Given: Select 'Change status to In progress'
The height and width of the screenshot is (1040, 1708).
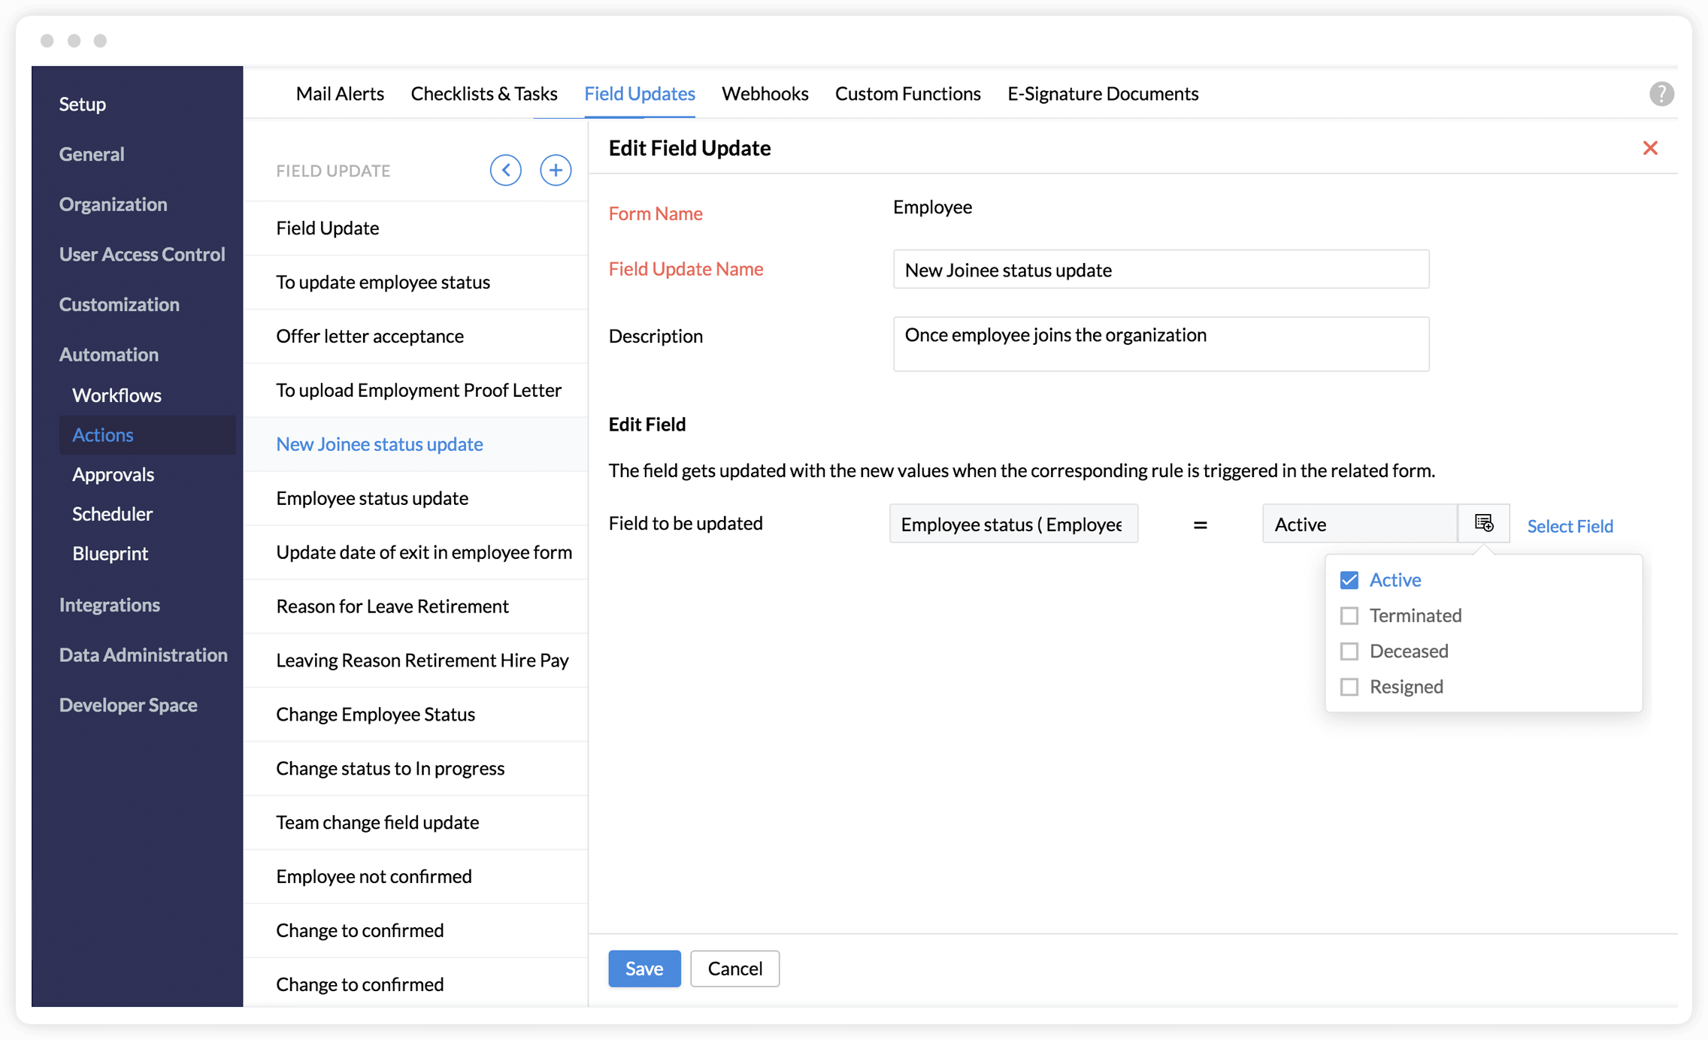Looking at the screenshot, I should click(416, 769).
